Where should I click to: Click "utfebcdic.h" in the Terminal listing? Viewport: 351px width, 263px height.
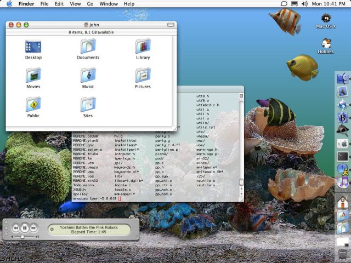coord(208,105)
